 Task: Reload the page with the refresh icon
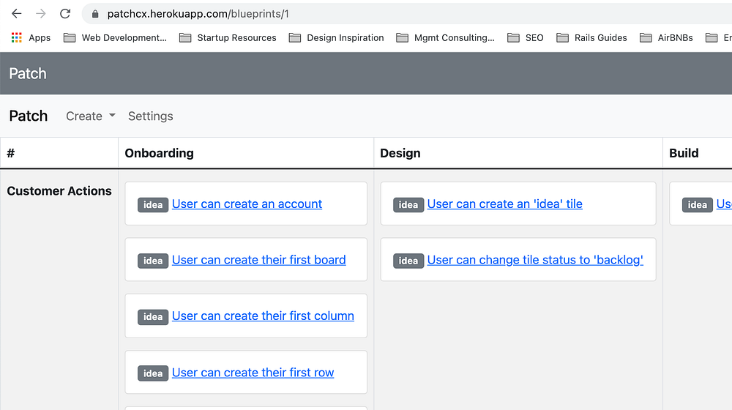click(x=65, y=14)
